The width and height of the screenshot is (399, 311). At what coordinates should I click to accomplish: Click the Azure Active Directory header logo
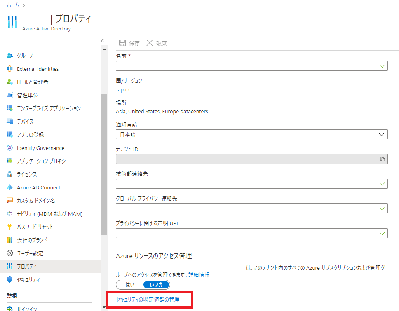[x=12, y=22]
